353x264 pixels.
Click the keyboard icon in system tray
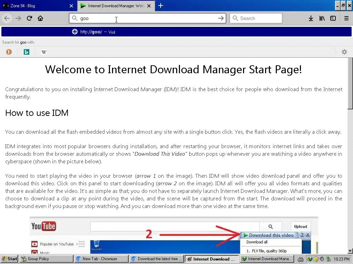[300, 259]
